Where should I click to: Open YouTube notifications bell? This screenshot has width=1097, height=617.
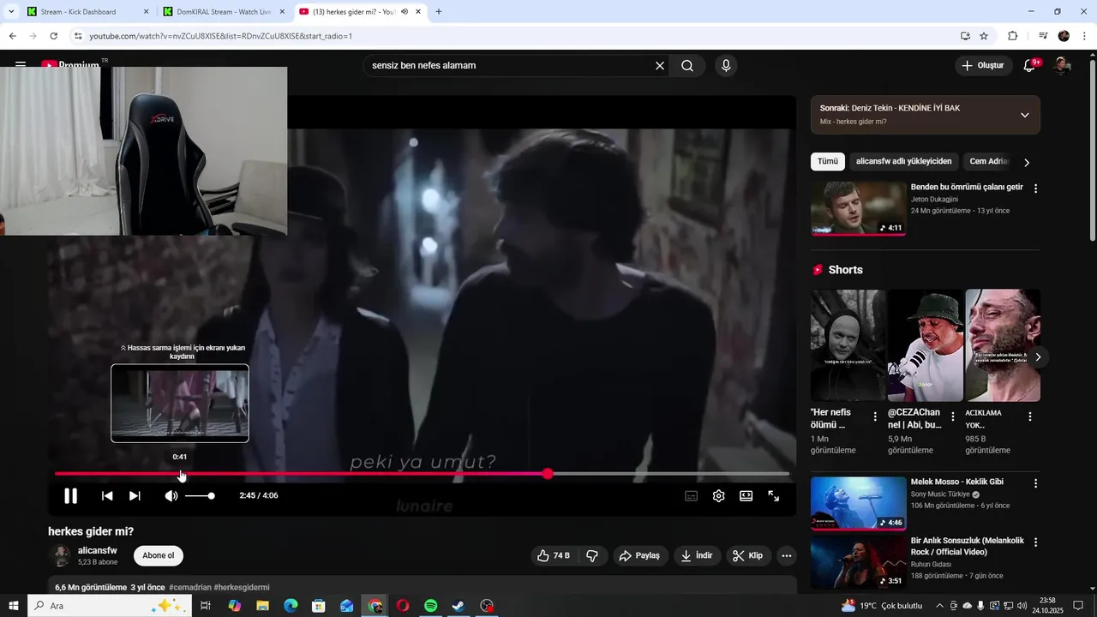pyautogui.click(x=1030, y=66)
